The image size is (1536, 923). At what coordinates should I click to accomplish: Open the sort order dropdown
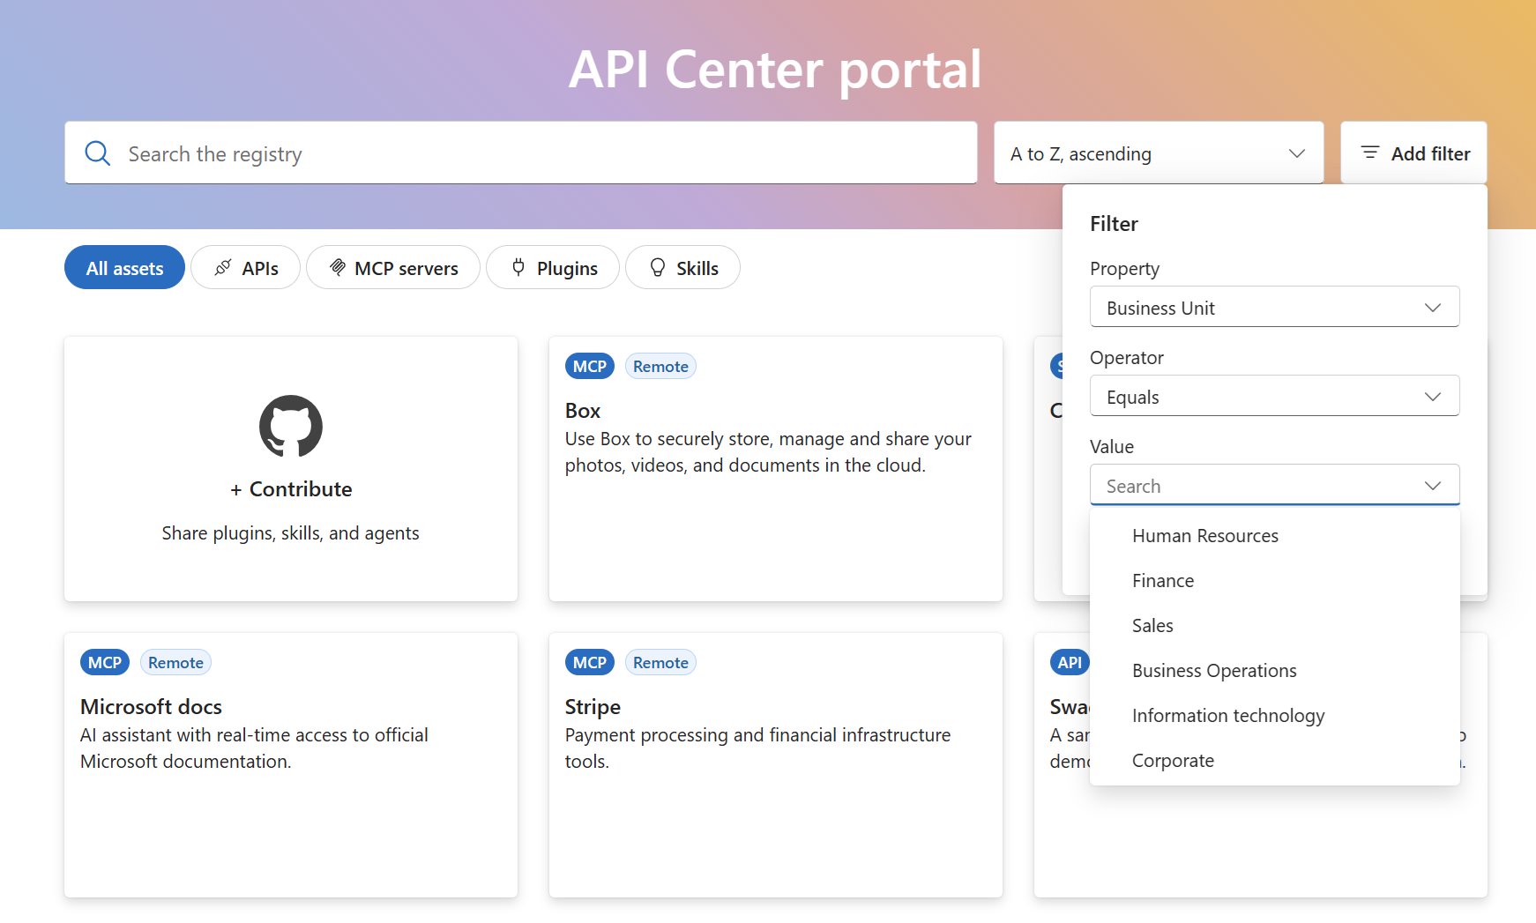1159,153
